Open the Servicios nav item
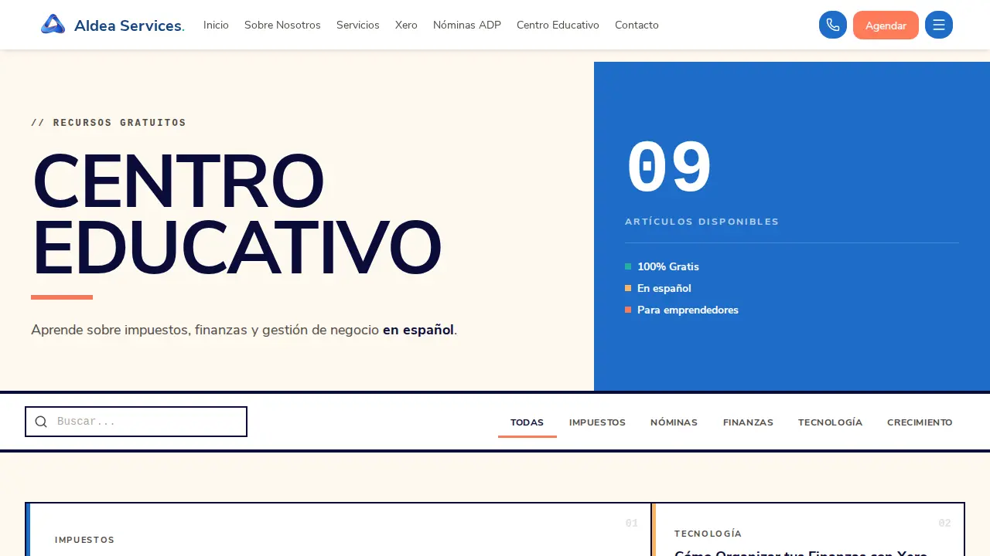 (358, 25)
